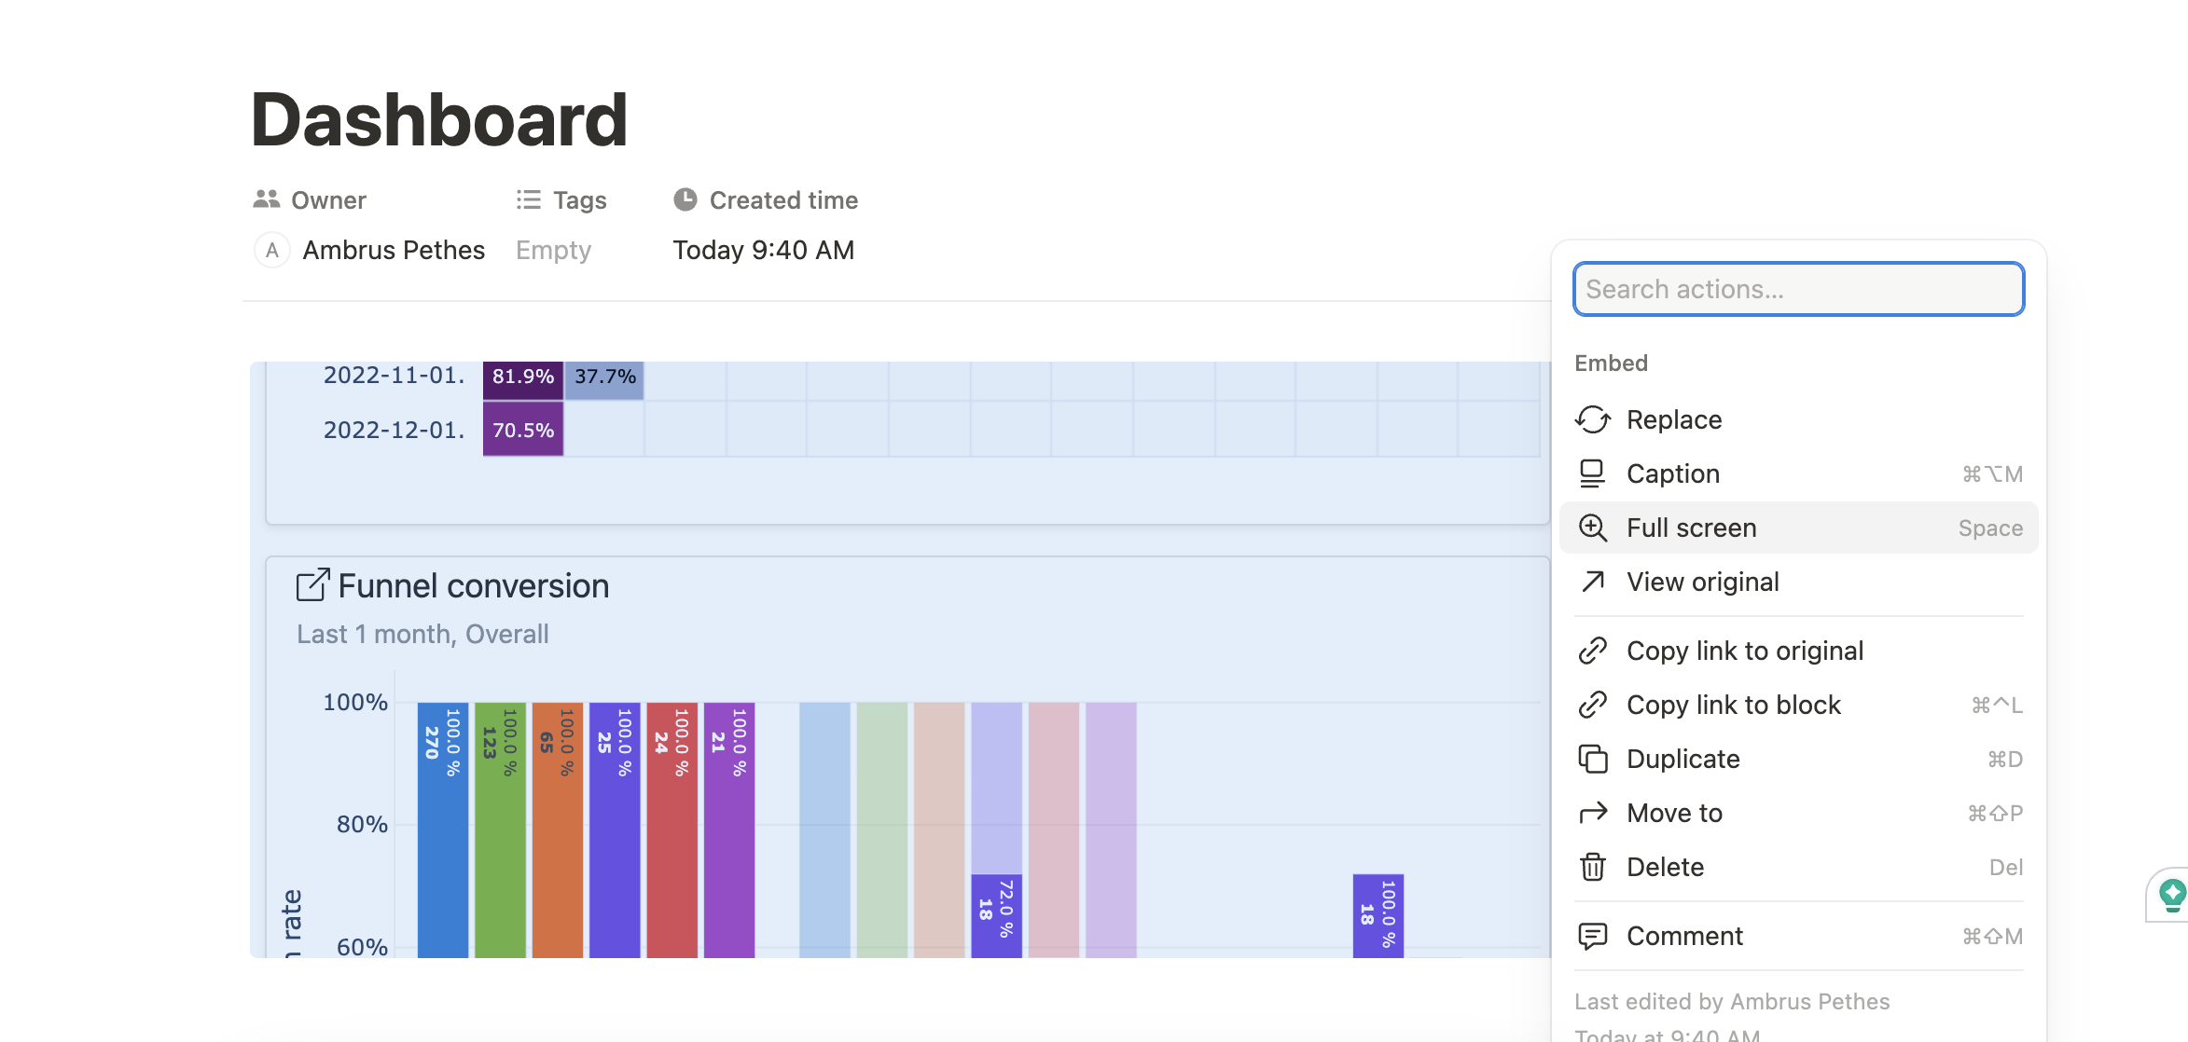Click the Duplicate icon
Viewport: 2188px width, 1042px height.
click(x=1593, y=759)
